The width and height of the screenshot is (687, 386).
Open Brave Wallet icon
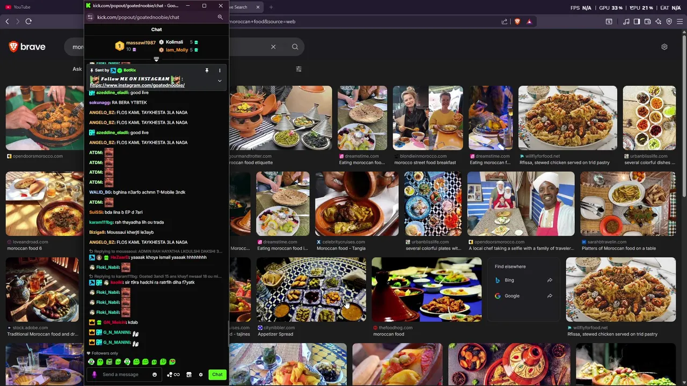pos(647,21)
